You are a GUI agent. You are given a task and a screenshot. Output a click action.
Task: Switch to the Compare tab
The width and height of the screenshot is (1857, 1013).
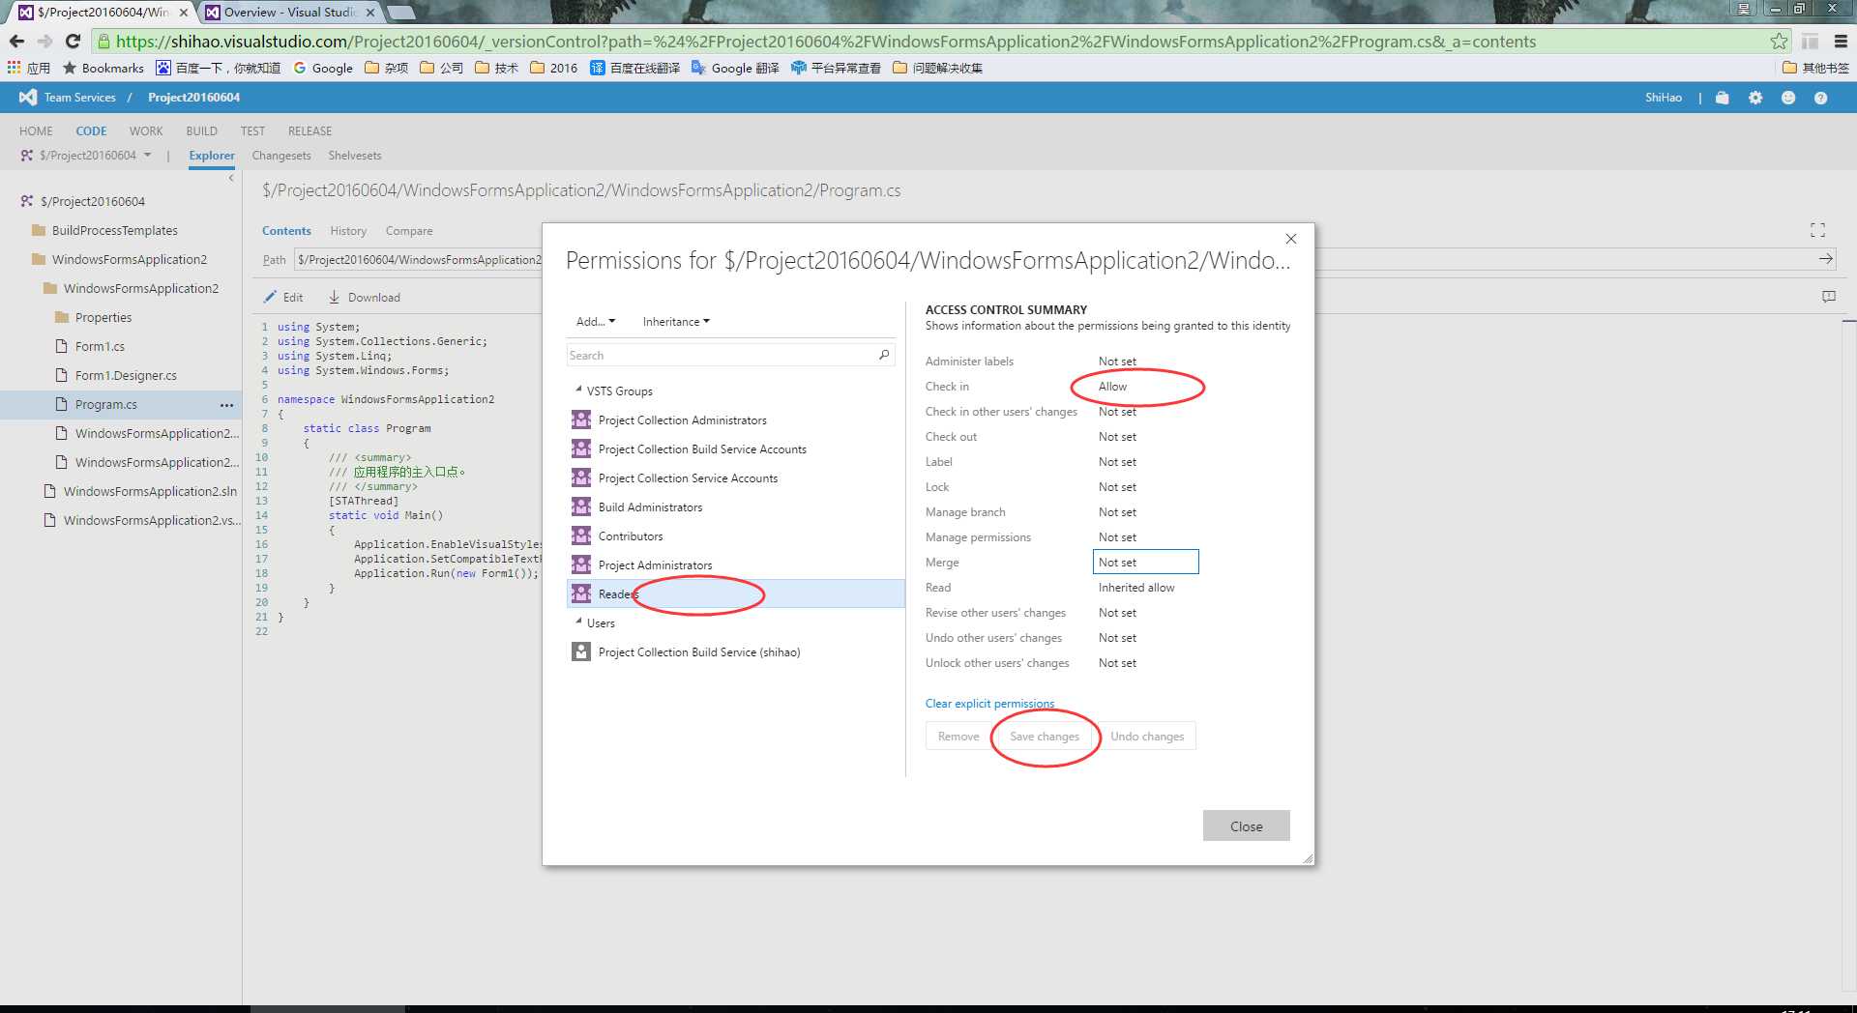[409, 230]
